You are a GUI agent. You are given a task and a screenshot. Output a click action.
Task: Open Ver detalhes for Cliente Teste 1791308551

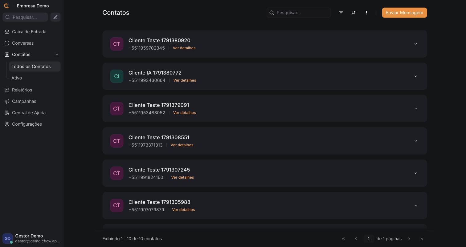click(x=182, y=145)
